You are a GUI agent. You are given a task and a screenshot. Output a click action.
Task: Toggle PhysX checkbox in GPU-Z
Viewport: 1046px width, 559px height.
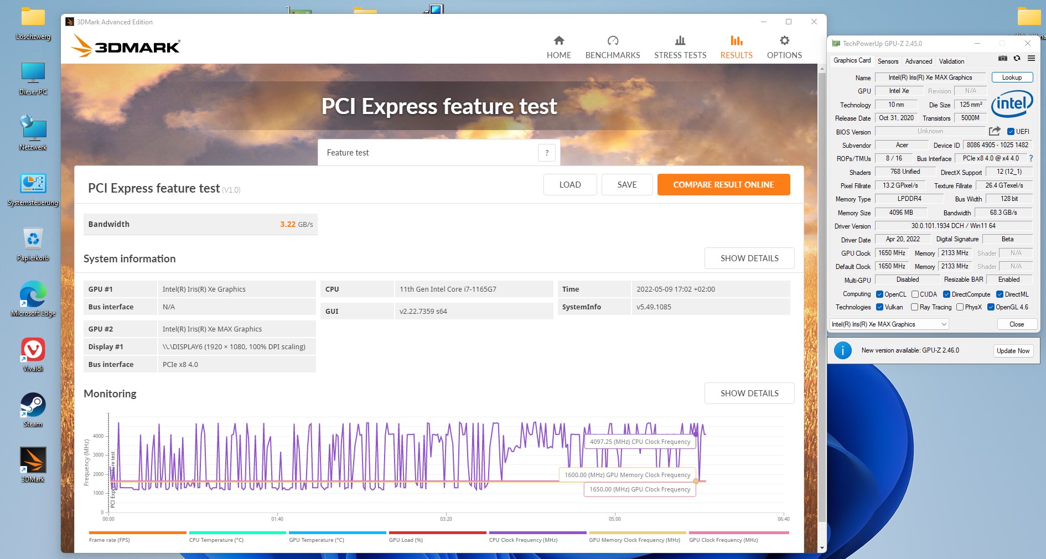(960, 307)
